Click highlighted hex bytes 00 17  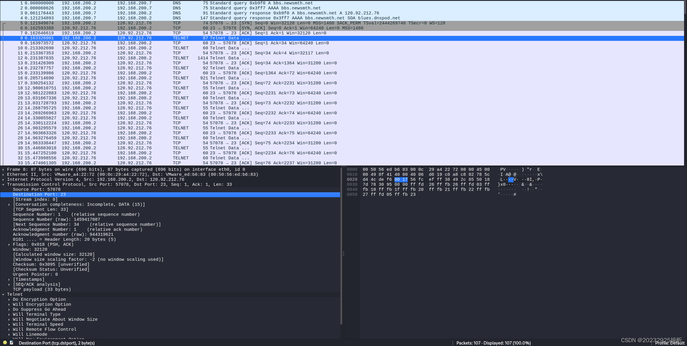pos(401,180)
